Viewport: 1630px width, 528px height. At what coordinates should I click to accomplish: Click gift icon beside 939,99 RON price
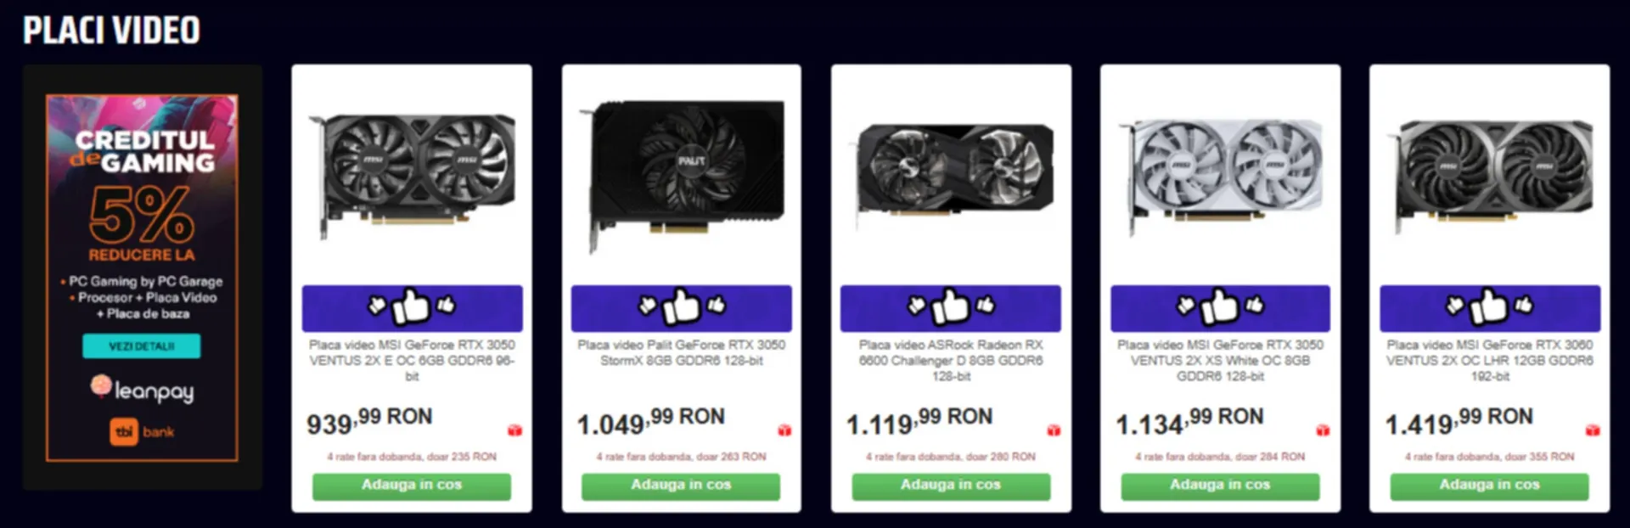tap(514, 430)
